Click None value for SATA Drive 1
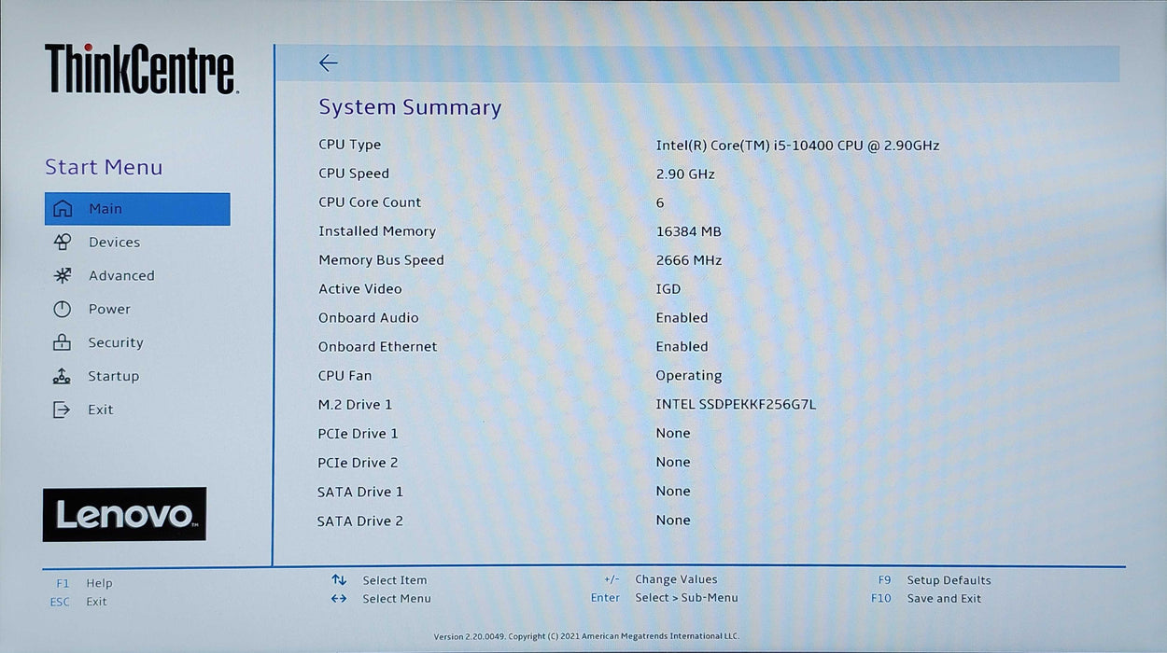1167x653 pixels. click(673, 492)
